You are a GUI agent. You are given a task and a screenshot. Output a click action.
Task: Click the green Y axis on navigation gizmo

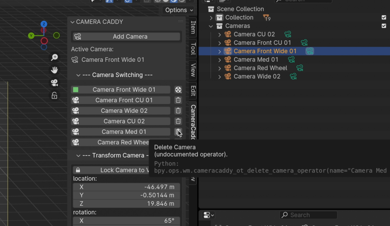[31, 35]
